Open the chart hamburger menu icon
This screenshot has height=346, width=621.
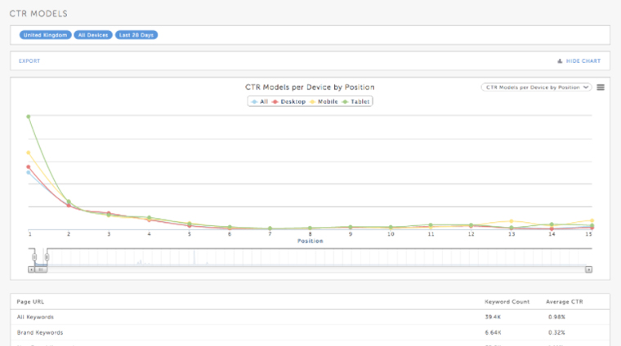[x=601, y=87]
